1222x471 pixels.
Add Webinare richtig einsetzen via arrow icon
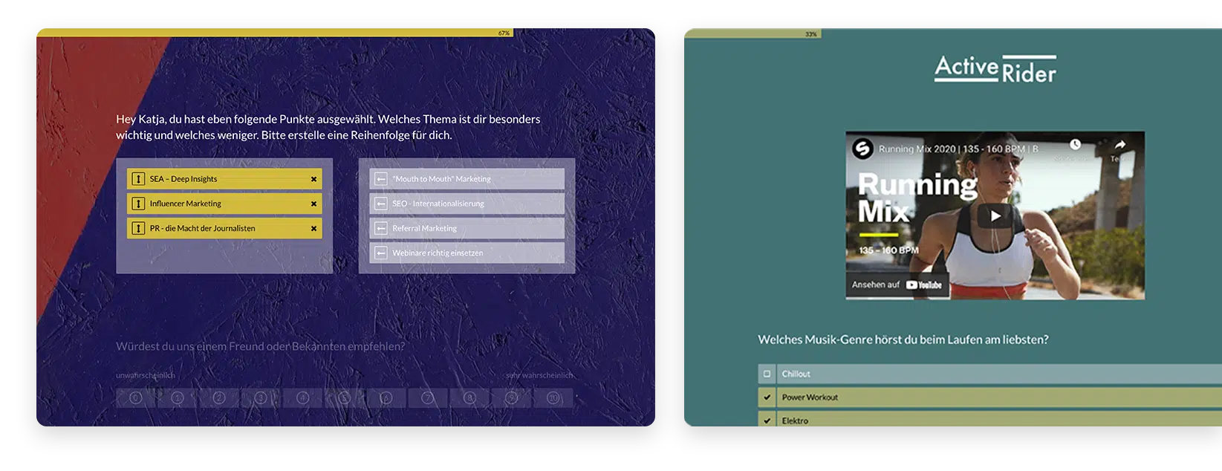[x=381, y=253]
